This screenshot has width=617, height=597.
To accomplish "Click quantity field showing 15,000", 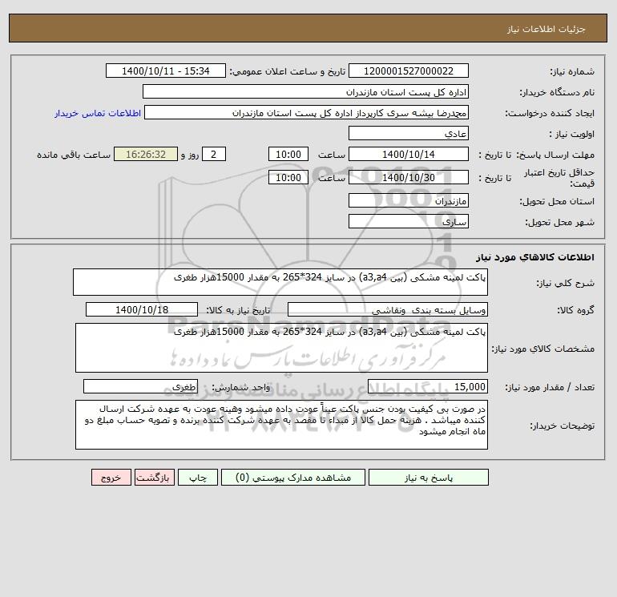I will (x=428, y=387).
